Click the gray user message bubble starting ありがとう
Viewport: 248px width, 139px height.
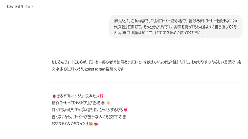click(176, 27)
